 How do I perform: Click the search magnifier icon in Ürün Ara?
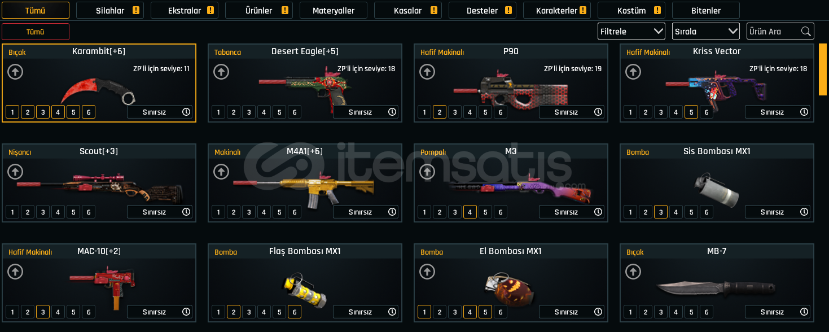pos(806,32)
